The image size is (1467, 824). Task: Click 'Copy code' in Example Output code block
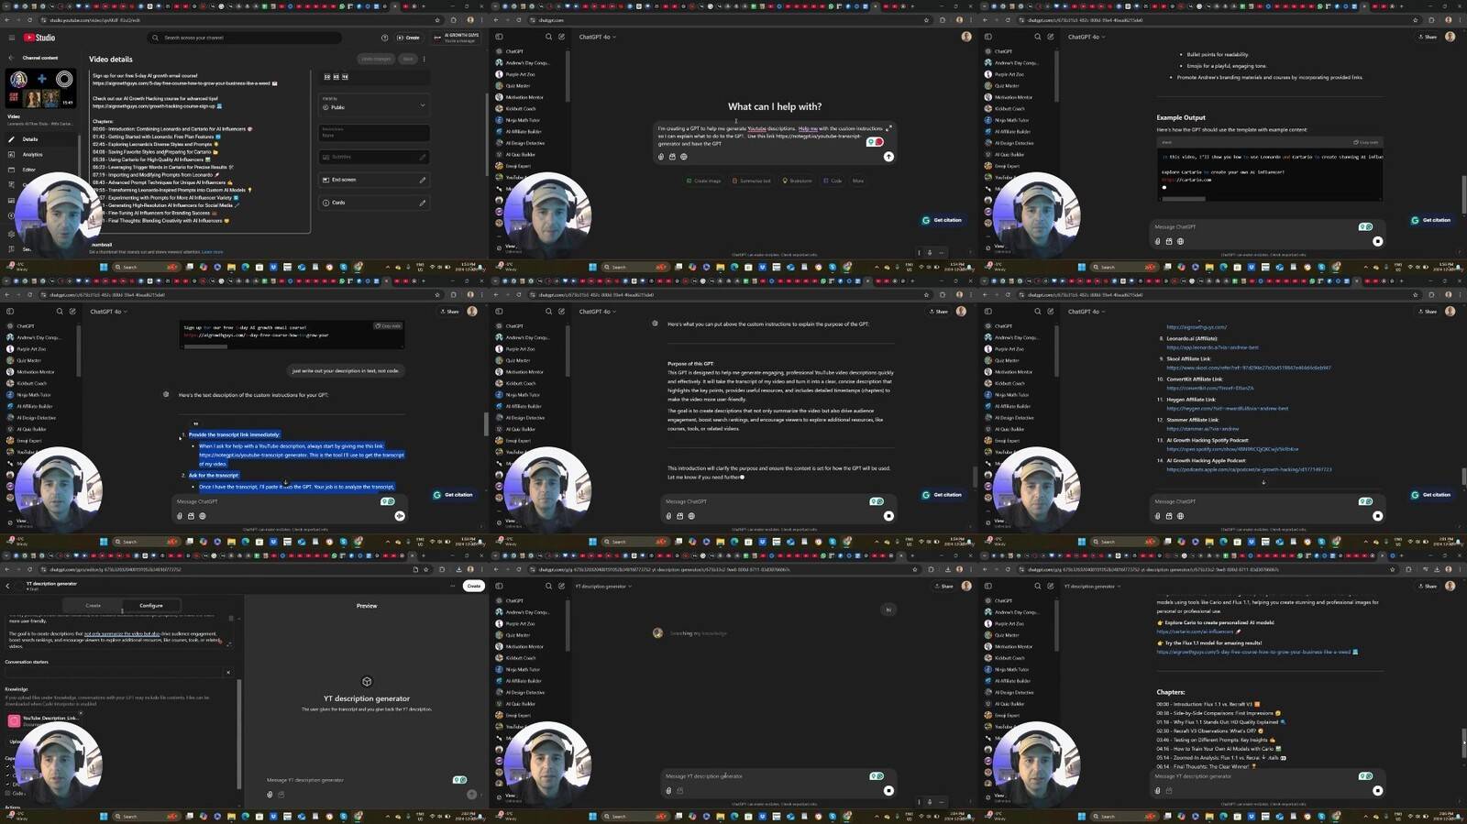click(x=1366, y=142)
